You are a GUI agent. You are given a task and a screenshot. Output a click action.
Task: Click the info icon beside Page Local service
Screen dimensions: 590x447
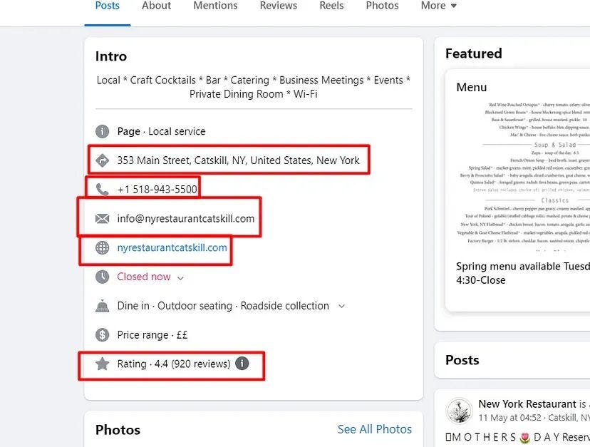(x=103, y=131)
